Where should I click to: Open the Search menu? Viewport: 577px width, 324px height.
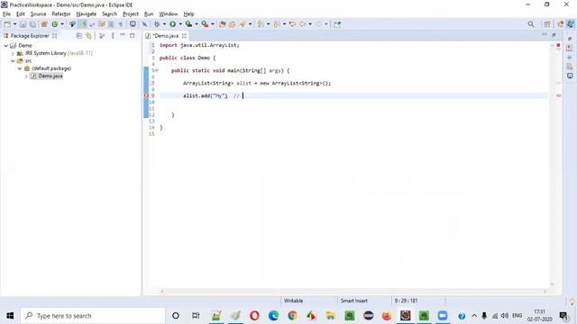[x=109, y=14]
